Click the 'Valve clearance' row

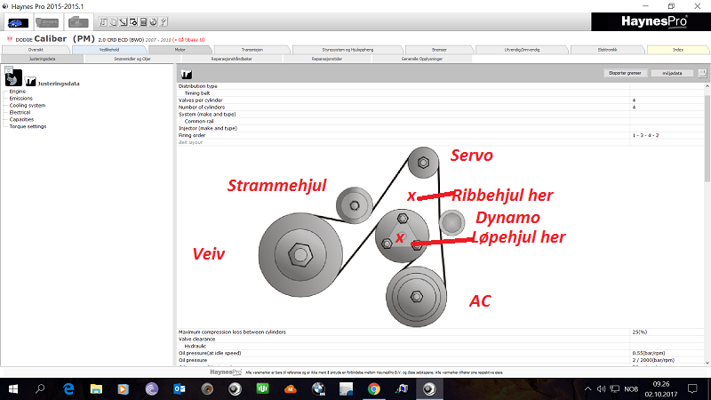pyautogui.click(x=440, y=339)
